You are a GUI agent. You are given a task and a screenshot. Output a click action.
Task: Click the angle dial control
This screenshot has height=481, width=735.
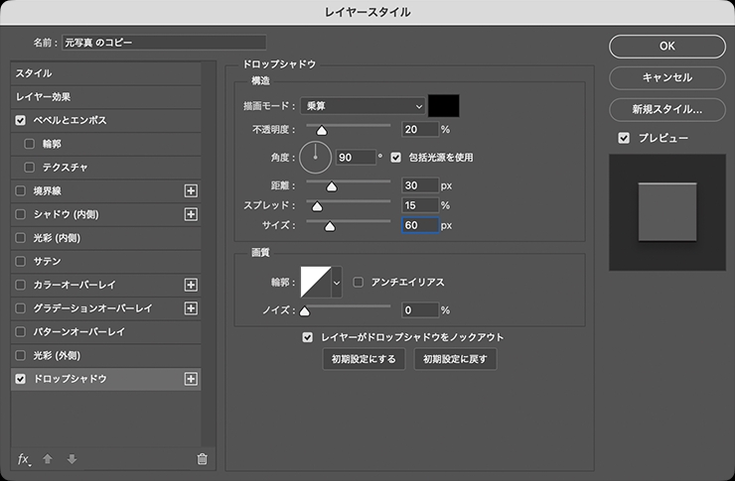[x=315, y=157]
